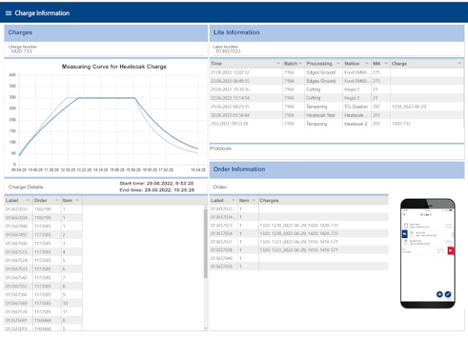Tap the back arrow on the phone screen
Screen dimensions: 468x338
(x=404, y=215)
